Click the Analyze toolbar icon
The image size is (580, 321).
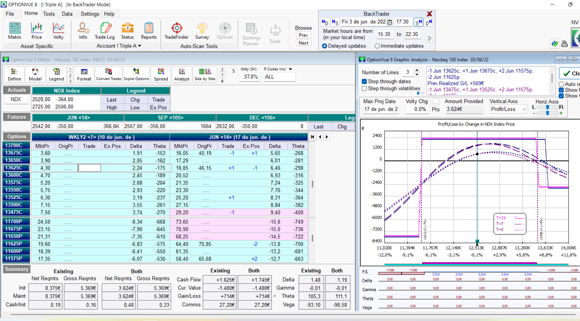[182, 74]
